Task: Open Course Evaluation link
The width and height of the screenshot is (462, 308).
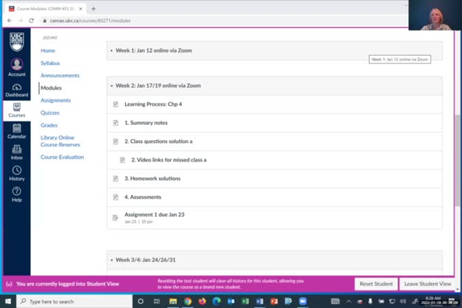Action: click(62, 157)
